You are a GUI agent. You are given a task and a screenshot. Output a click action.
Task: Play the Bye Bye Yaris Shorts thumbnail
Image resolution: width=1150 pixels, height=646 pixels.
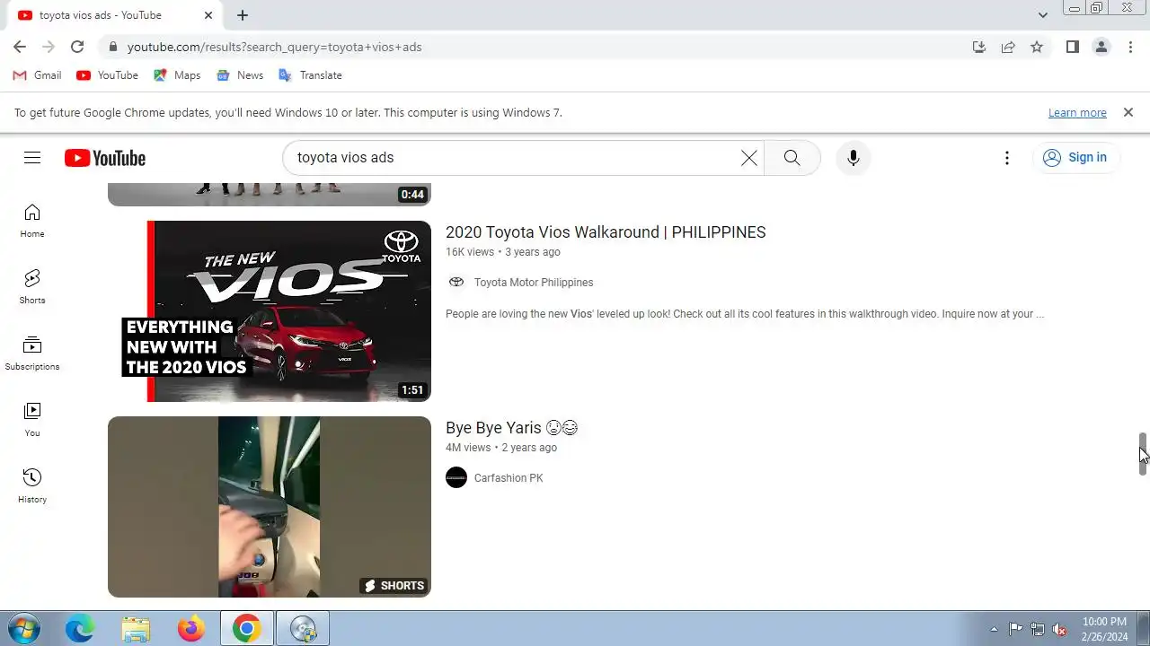pos(270,507)
